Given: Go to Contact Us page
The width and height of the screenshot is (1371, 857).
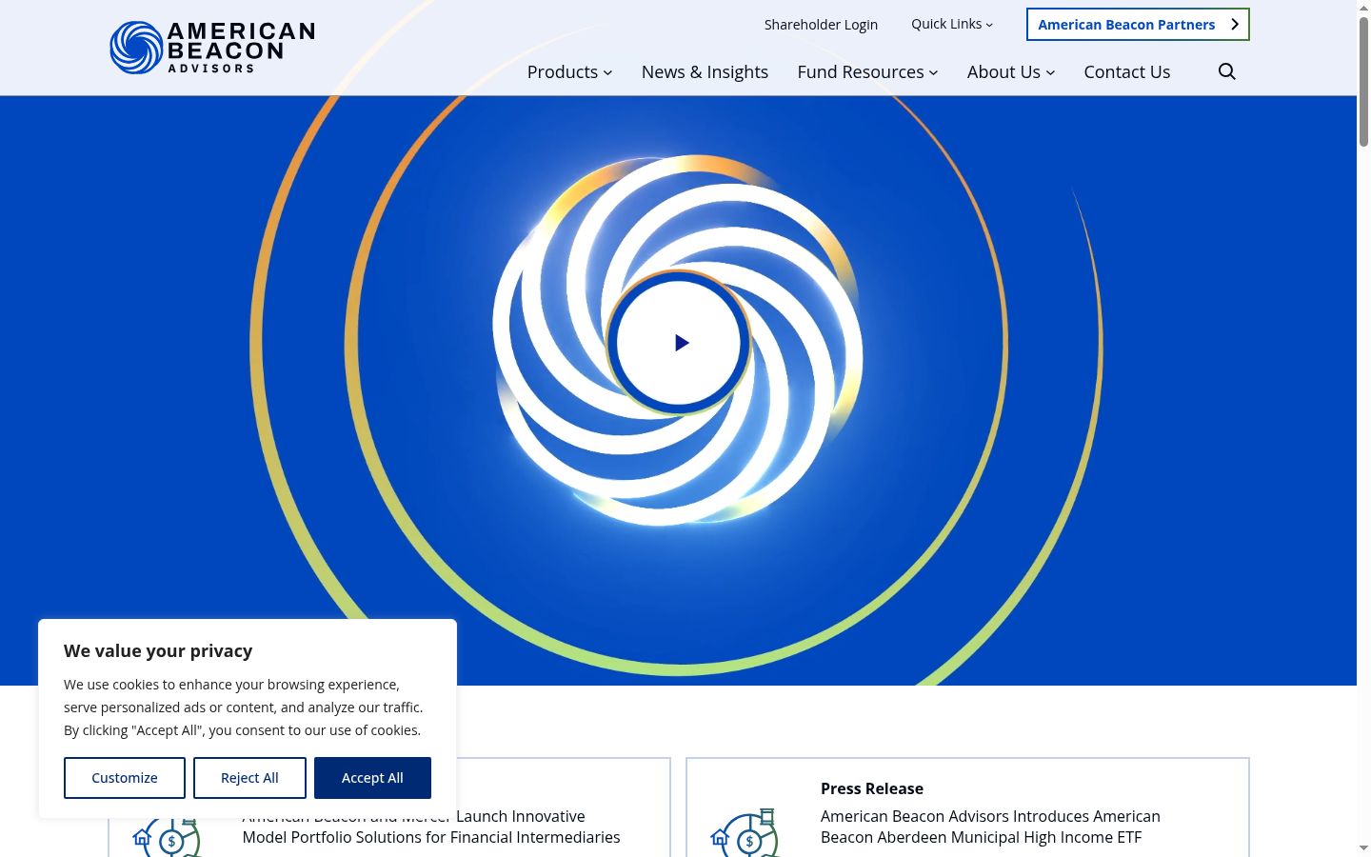Looking at the screenshot, I should coord(1127,71).
